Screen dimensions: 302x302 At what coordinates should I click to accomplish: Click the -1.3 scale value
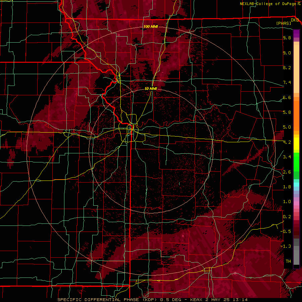tap(286, 246)
